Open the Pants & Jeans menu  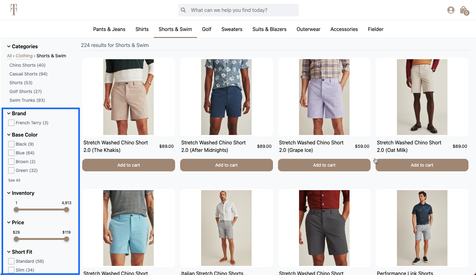click(109, 29)
